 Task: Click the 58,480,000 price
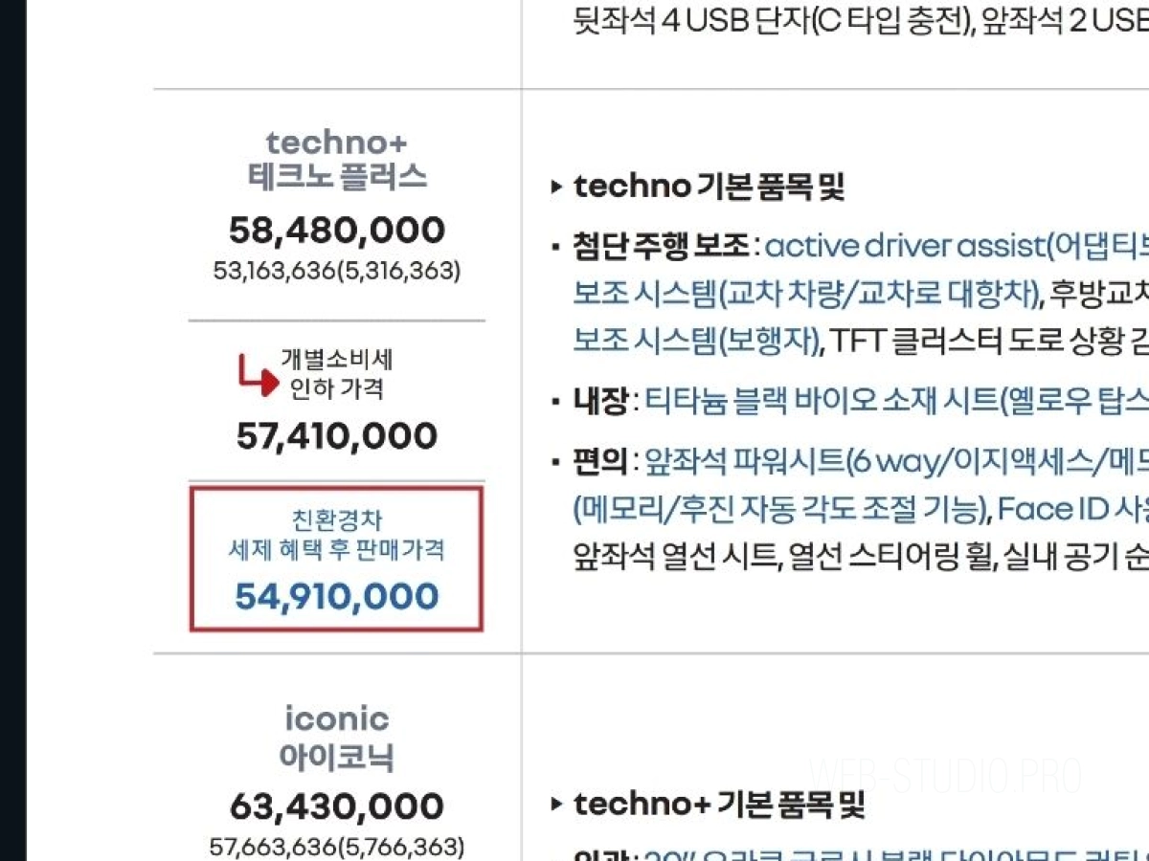point(336,231)
